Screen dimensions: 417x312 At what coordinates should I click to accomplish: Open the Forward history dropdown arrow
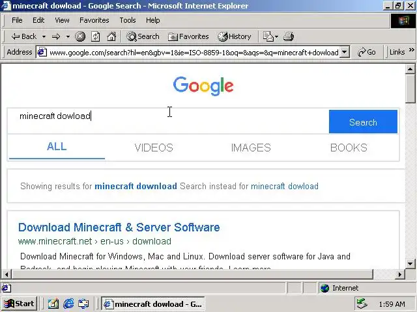68,36
